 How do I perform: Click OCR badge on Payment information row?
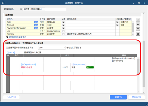[x=36, y=28]
